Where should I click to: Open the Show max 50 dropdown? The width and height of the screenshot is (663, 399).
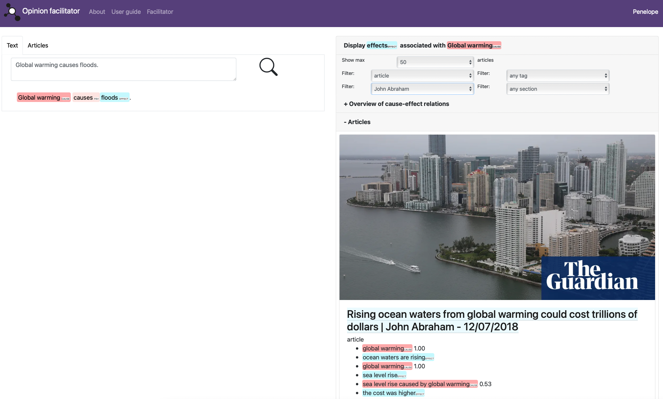pyautogui.click(x=435, y=62)
